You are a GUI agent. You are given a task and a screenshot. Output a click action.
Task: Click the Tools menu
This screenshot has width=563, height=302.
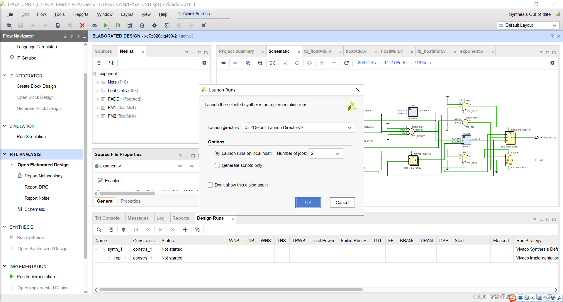click(59, 14)
